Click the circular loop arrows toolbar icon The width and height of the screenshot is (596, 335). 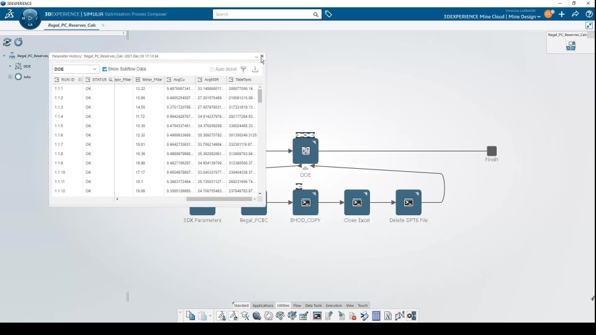[268, 316]
